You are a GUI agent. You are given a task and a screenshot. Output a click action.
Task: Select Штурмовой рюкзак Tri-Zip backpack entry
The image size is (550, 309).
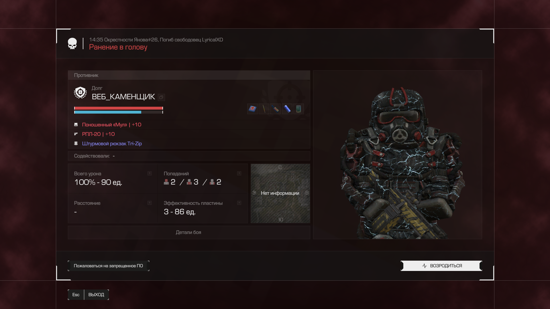click(189, 144)
